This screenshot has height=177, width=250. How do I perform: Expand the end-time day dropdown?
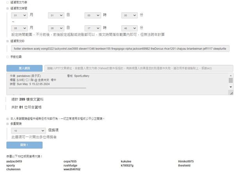pos(56,28)
